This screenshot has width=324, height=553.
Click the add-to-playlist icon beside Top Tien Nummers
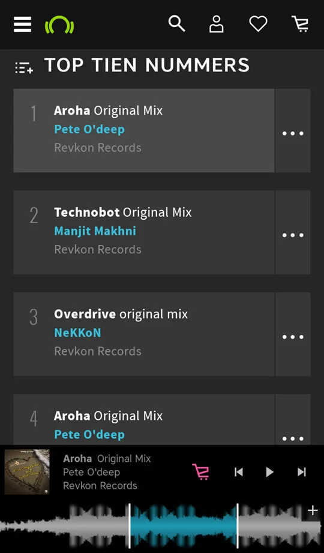coord(24,67)
